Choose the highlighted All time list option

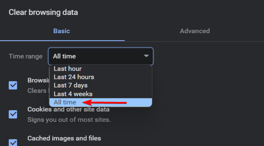(65, 102)
